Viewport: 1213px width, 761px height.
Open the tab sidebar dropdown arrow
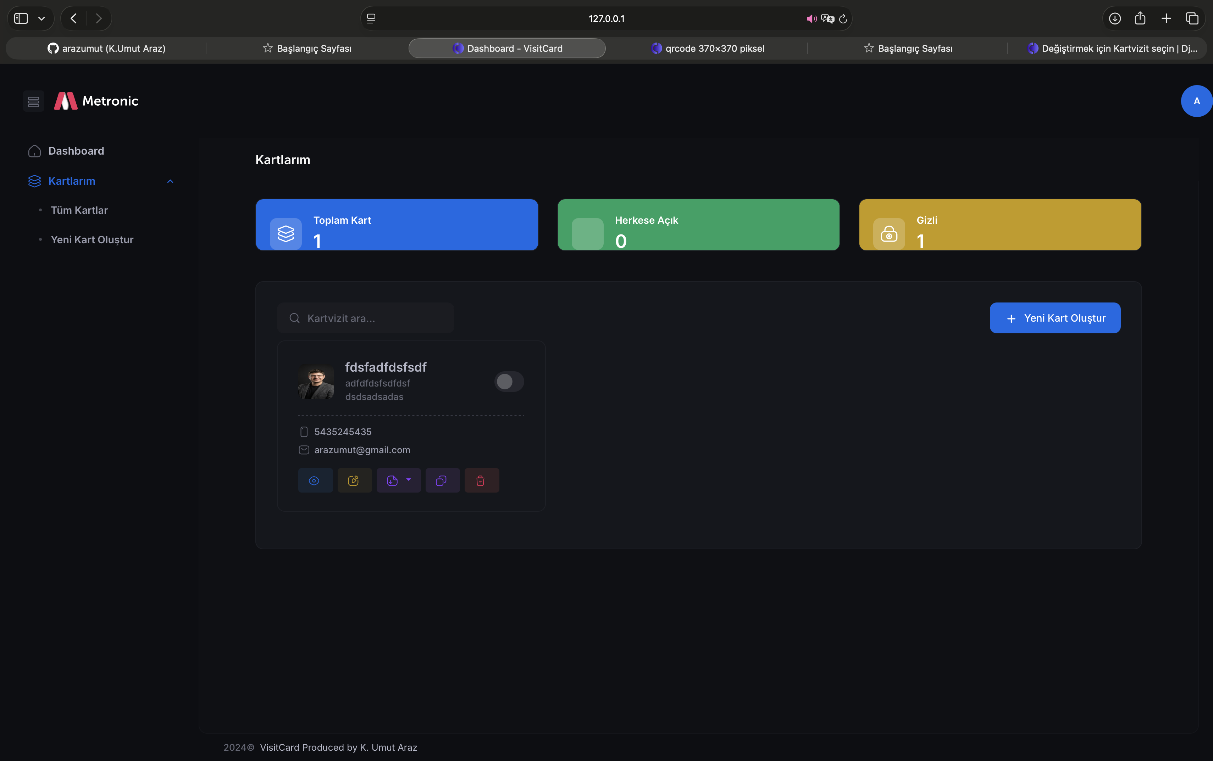(x=42, y=18)
